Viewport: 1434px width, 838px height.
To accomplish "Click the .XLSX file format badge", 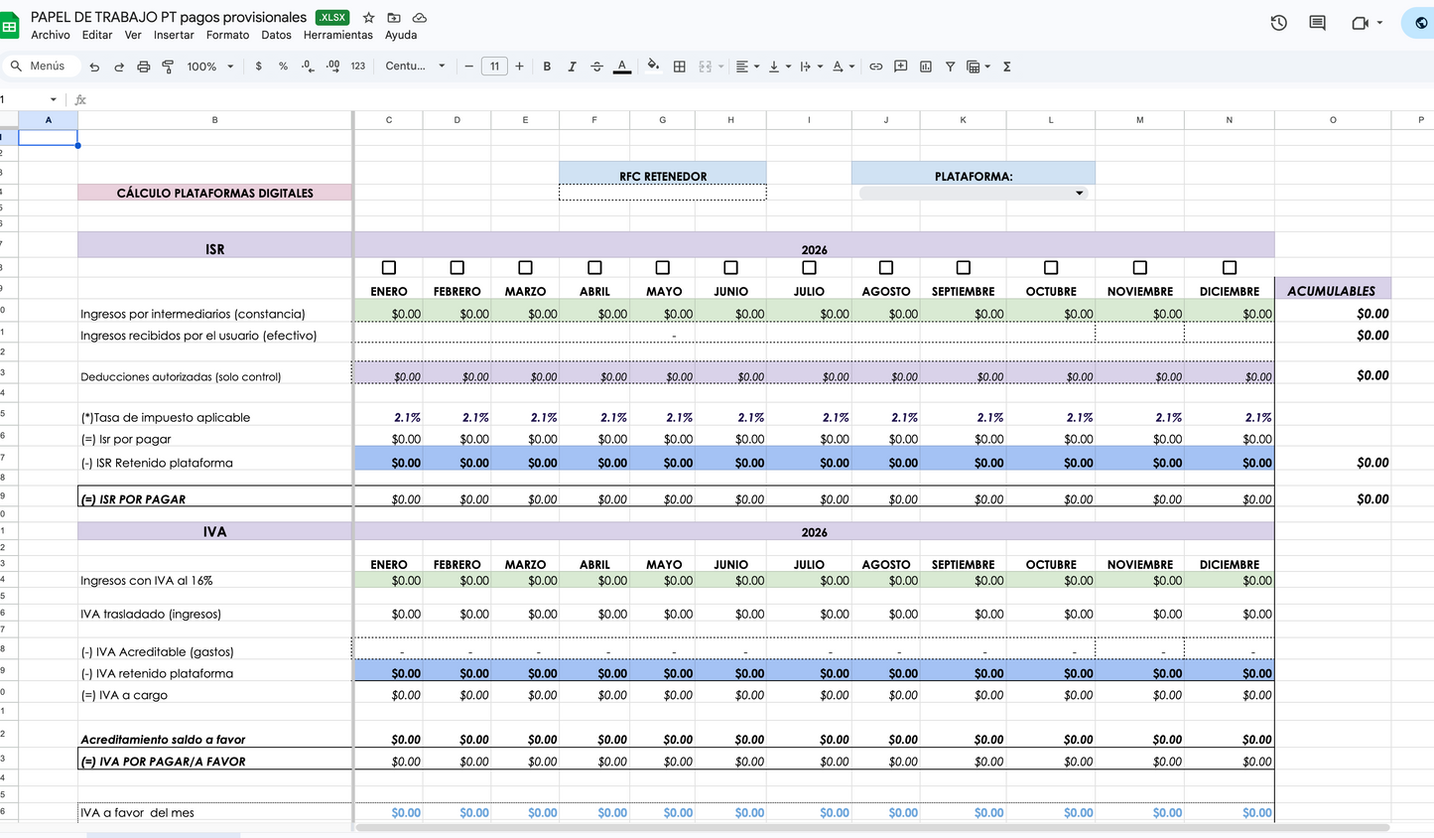I will click(332, 18).
